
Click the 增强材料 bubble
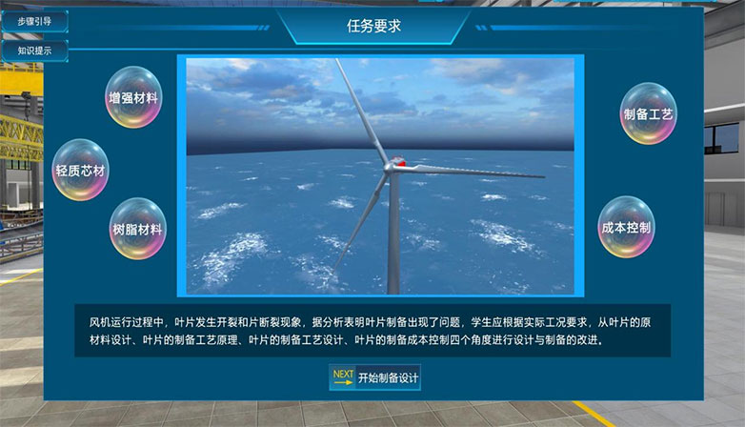click(133, 97)
